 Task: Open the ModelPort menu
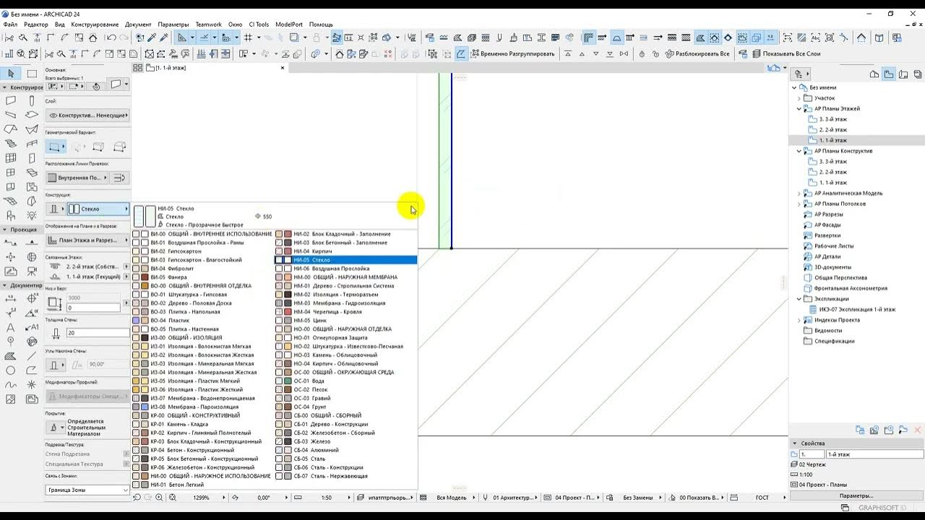click(x=289, y=25)
